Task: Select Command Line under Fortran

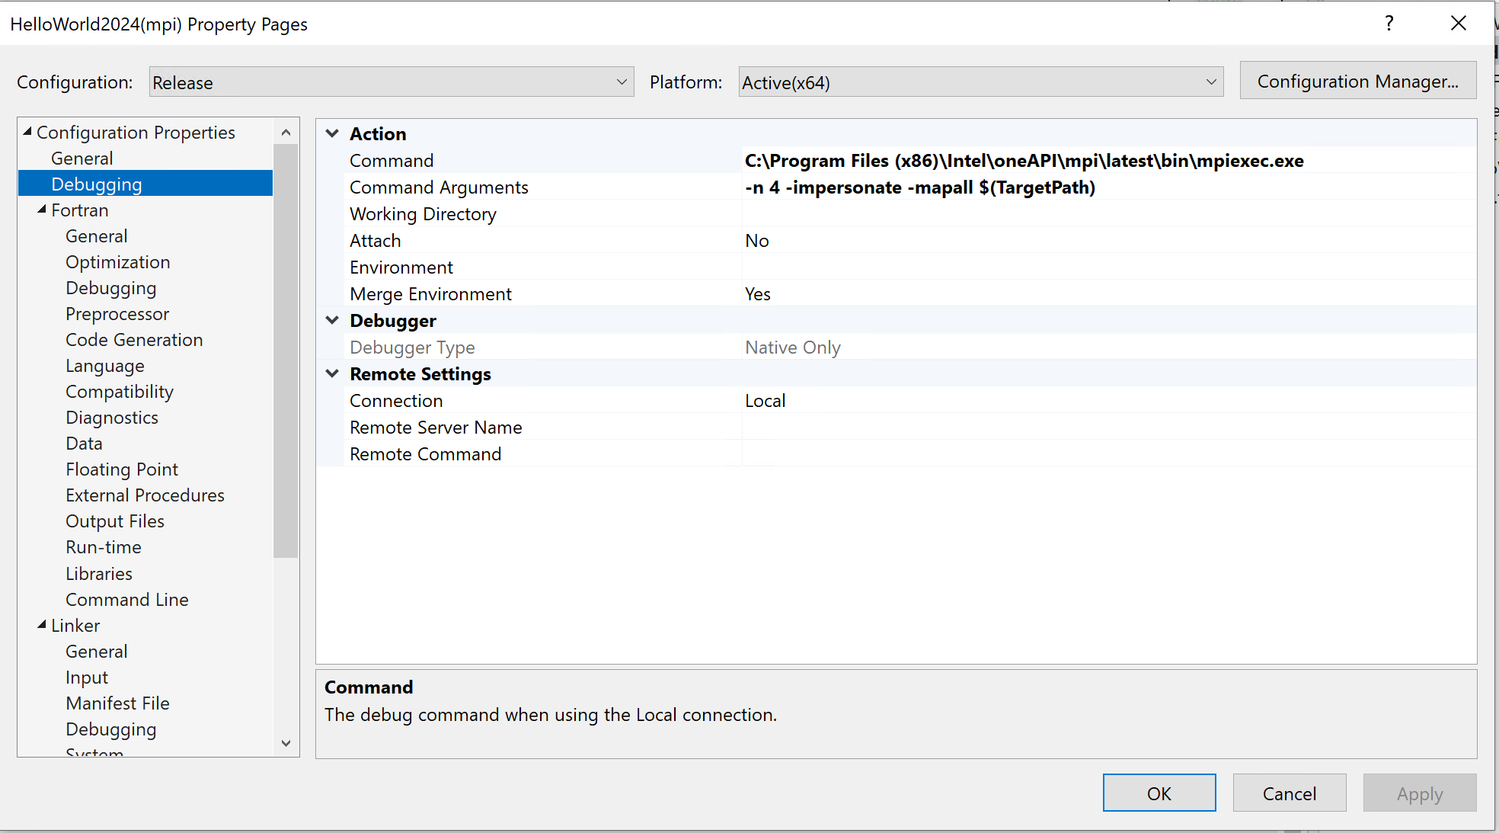Action: point(126,600)
